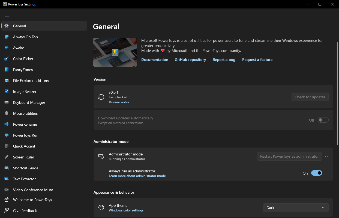Screen dimensions: 339x218
Task: Click the PowerToys logo in title bar
Action: pos(5,4)
